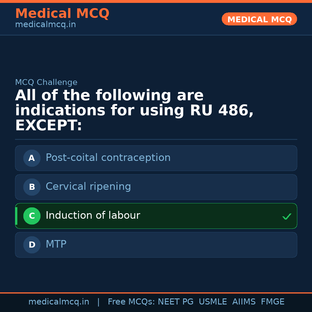The height and width of the screenshot is (312, 312).
Task: Open the medicalmcq.in link in the footer
Action: (x=59, y=302)
